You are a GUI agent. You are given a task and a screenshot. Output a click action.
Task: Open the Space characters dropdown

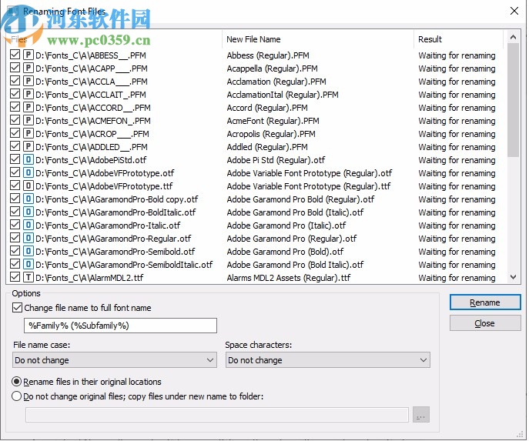coord(327,360)
